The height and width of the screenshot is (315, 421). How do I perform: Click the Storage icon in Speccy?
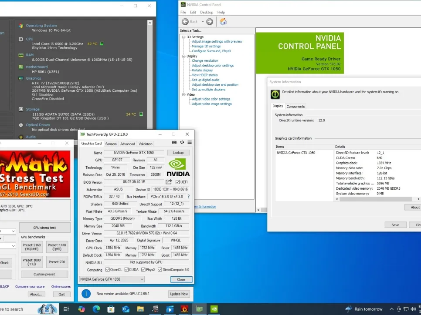pos(21,109)
